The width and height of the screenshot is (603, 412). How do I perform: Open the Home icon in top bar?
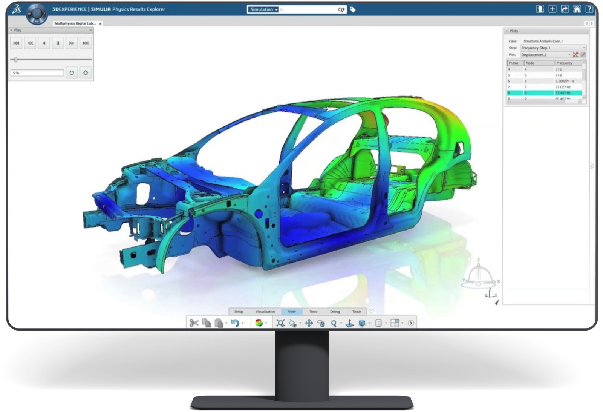[577, 9]
